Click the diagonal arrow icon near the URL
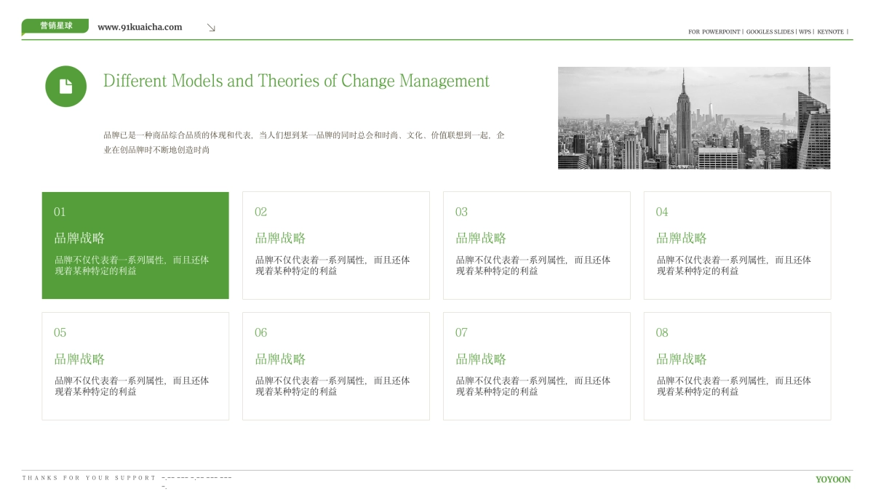This screenshot has width=873, height=491. pyautogui.click(x=211, y=28)
